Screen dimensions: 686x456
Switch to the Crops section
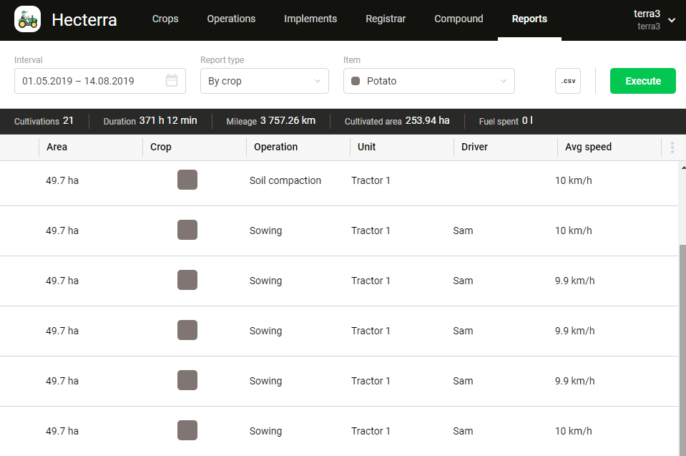pyautogui.click(x=165, y=19)
